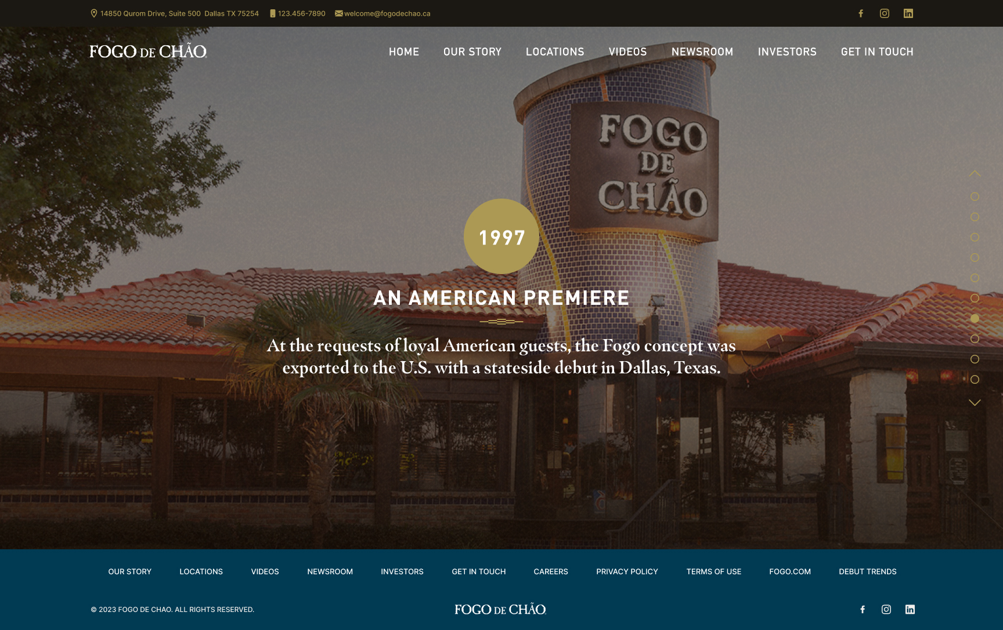Click the filled active timeline dot
This screenshot has width=1003, height=630.
coord(975,318)
